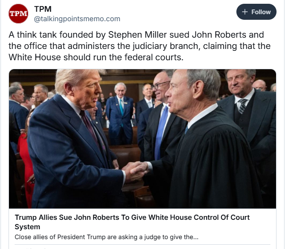Viewport: 285px width, 249px height.
Task: Follow the TPM account
Action: pos(256,12)
